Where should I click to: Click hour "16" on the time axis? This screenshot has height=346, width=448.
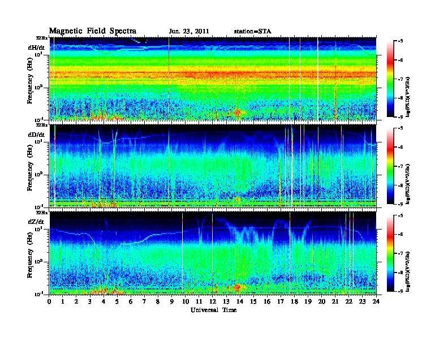coord(267,301)
